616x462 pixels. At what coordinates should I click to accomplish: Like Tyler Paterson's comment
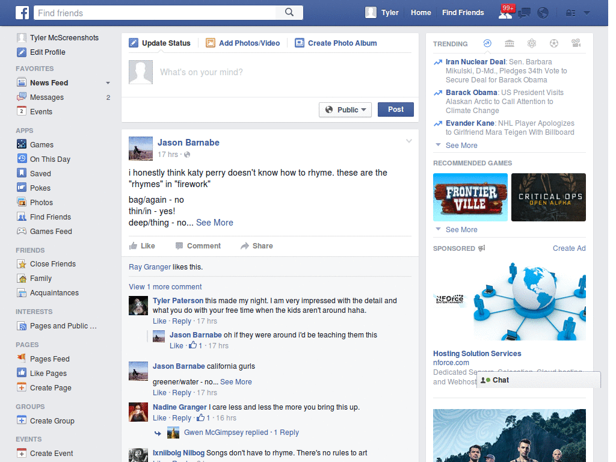[159, 321]
